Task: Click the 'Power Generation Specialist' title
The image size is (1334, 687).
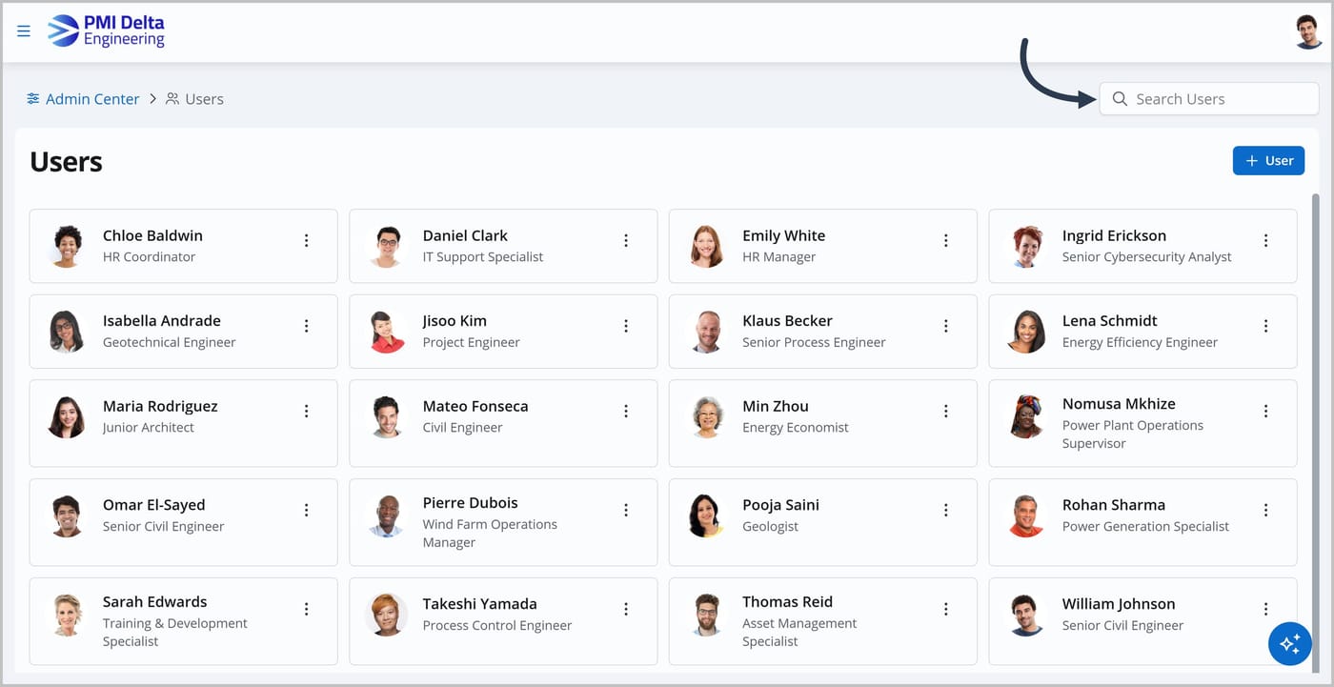Action: pyautogui.click(x=1145, y=527)
